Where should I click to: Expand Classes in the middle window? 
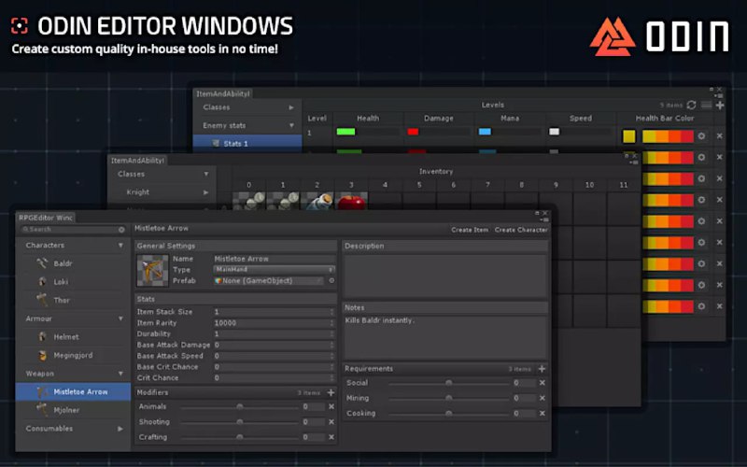coord(205,174)
